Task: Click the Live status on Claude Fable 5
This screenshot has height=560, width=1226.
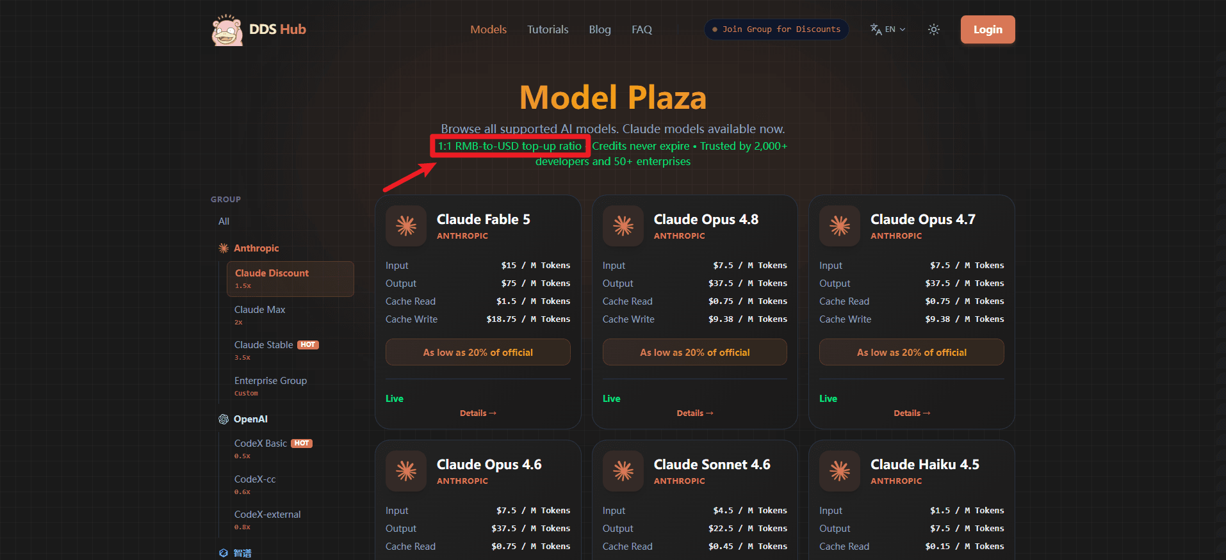Action: click(395, 399)
